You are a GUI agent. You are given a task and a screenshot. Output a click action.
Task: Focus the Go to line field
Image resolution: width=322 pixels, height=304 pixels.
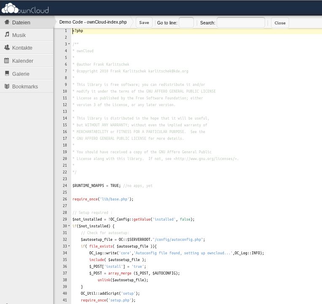(186, 23)
